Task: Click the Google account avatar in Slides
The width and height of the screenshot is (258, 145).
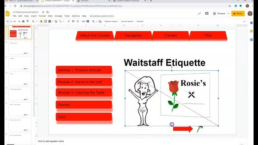Action: [250, 13]
